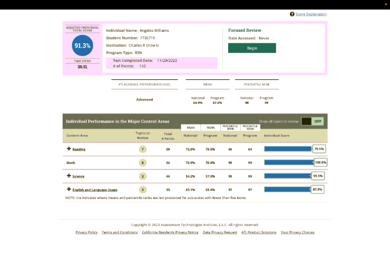Click the 91.3% total score circle
The image size is (390, 253).
click(x=82, y=46)
